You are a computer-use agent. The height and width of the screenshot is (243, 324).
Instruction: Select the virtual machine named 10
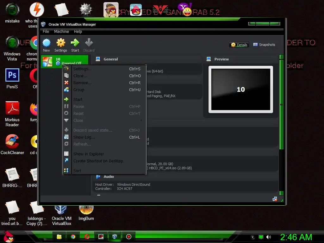[65, 61]
